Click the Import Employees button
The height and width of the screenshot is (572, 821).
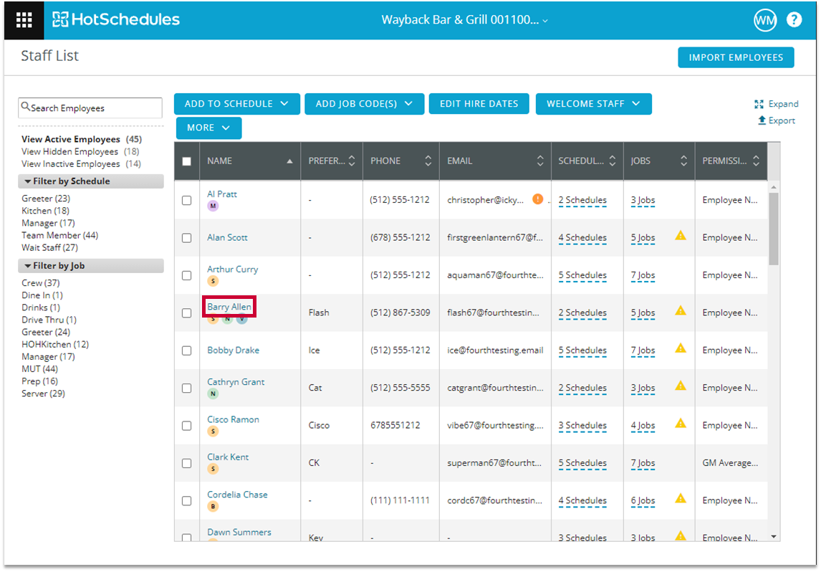point(736,57)
